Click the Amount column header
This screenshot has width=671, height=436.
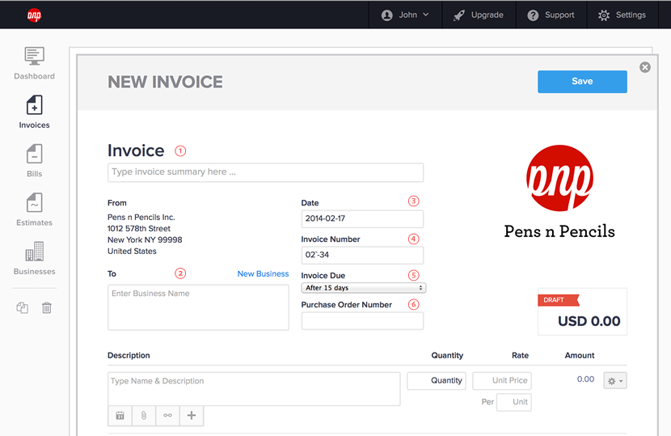coord(580,355)
